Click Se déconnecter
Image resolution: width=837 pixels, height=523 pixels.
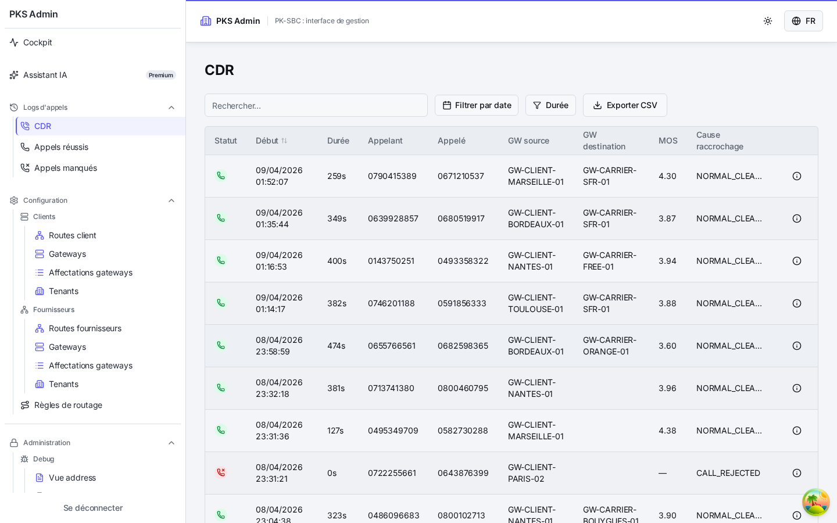93,508
